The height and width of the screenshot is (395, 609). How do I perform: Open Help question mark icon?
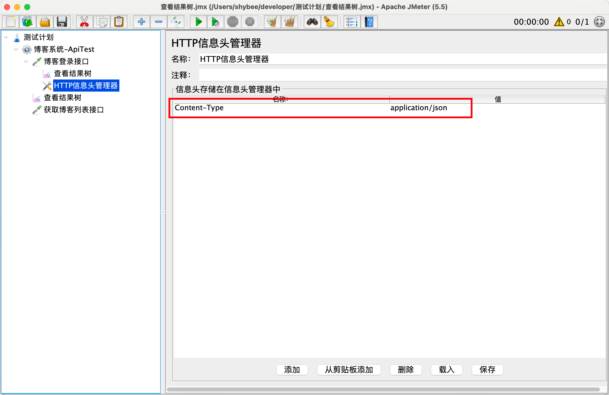point(369,22)
